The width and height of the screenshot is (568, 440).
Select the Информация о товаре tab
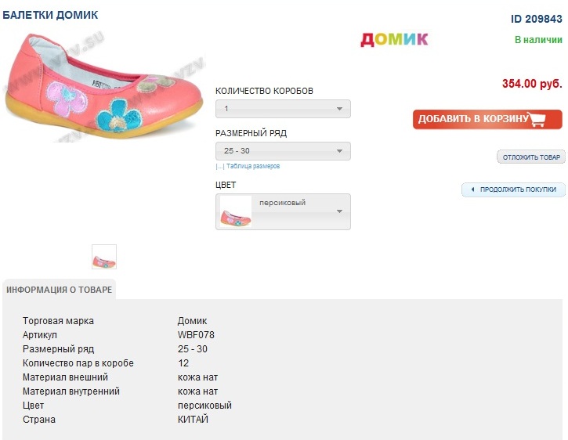(x=60, y=290)
